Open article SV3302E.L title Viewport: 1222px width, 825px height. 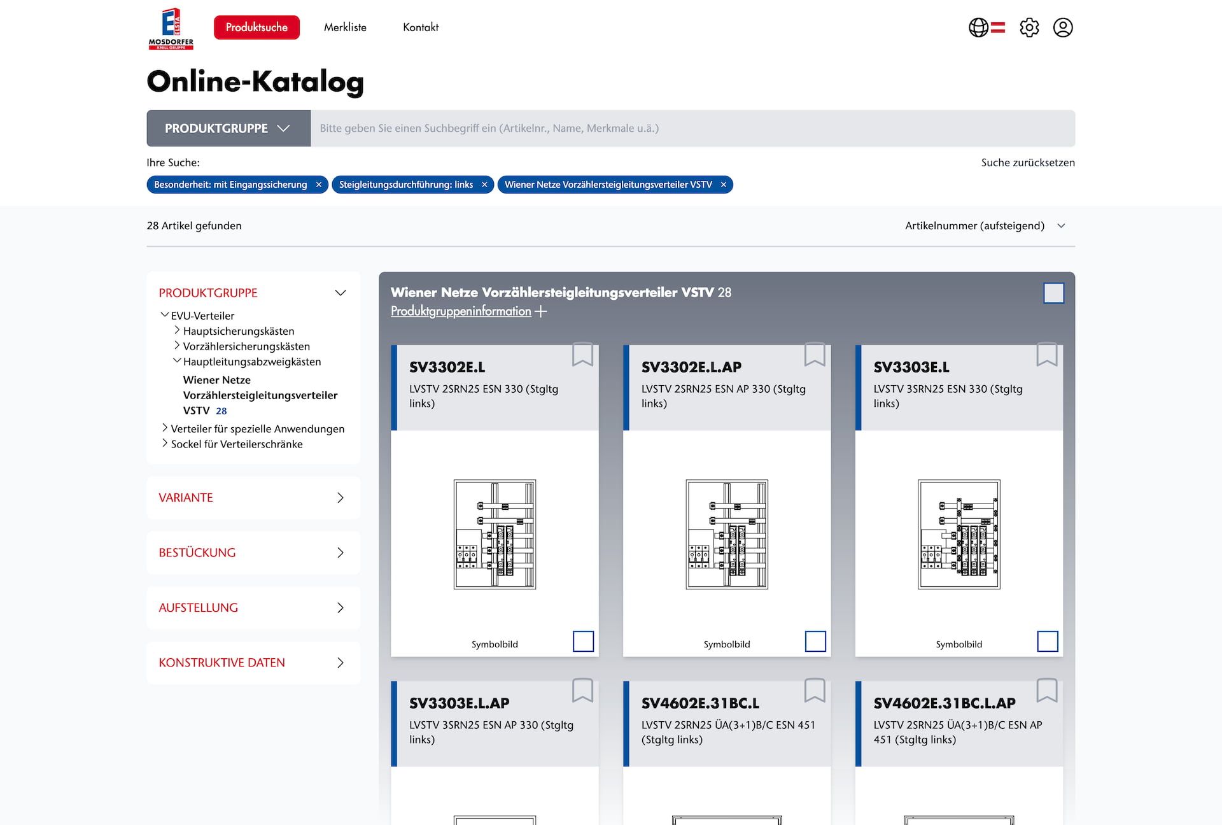(447, 367)
